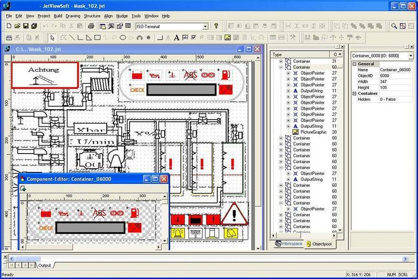Image resolution: width=418 pixels, height=279 pixels.
Task: Collapse the Container property section
Action: click(355, 94)
